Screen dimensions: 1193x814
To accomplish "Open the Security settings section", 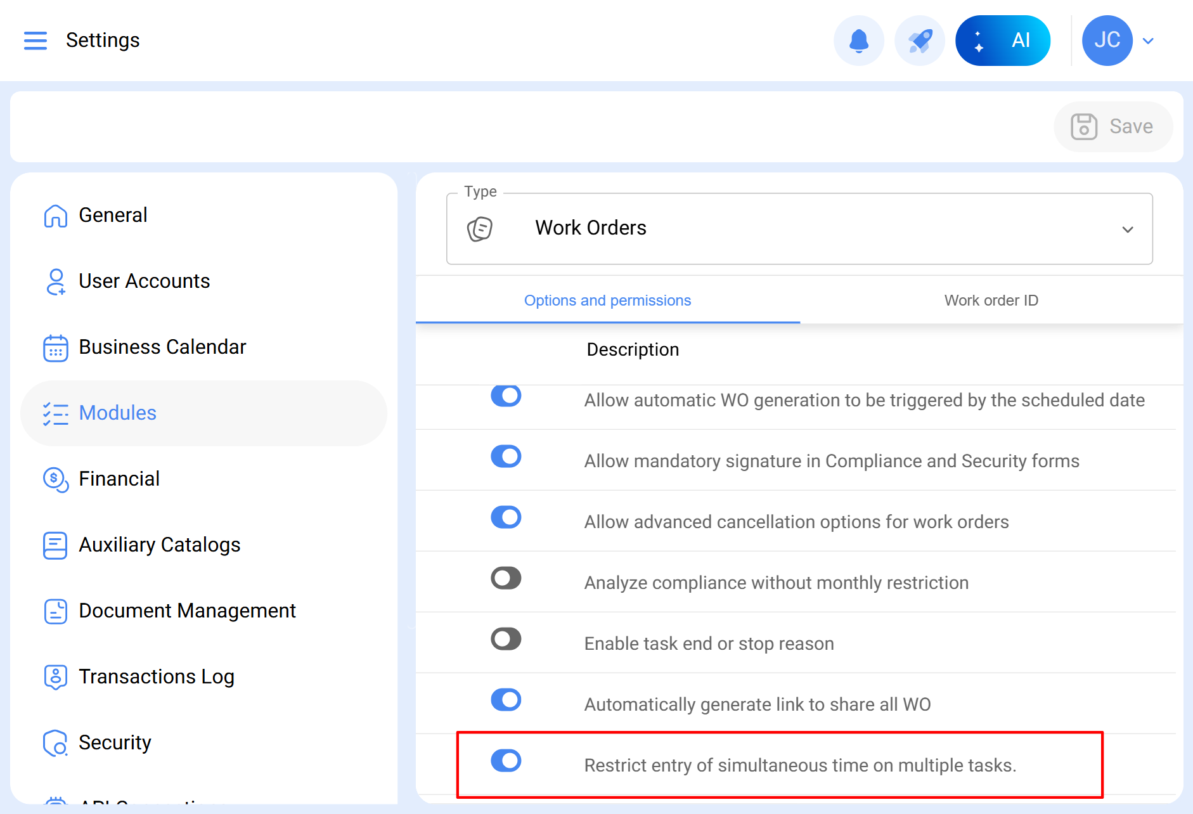I will point(115,742).
